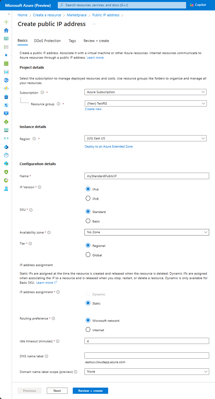Open Load balancers green diamond icon
Screen dimensions: 215x399
(x=6, y=121)
